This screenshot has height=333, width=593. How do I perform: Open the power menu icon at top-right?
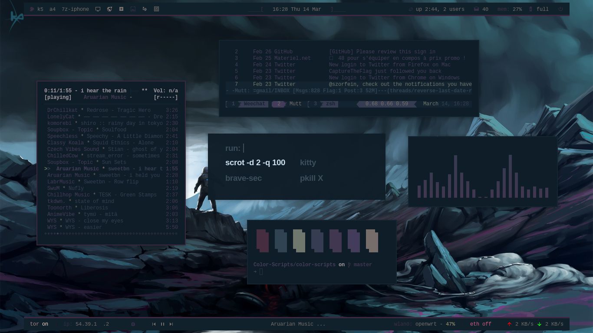(560, 9)
